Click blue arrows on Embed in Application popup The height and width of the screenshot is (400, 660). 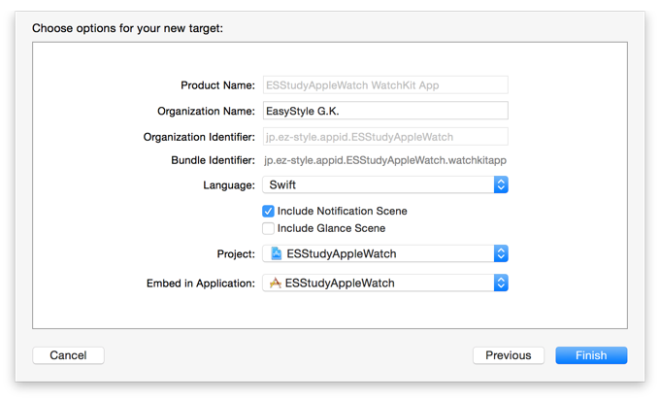tap(501, 283)
